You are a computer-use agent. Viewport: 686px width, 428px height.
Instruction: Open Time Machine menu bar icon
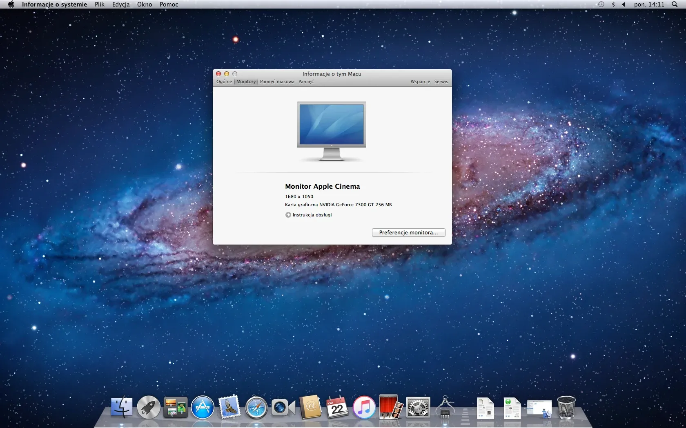(601, 4)
